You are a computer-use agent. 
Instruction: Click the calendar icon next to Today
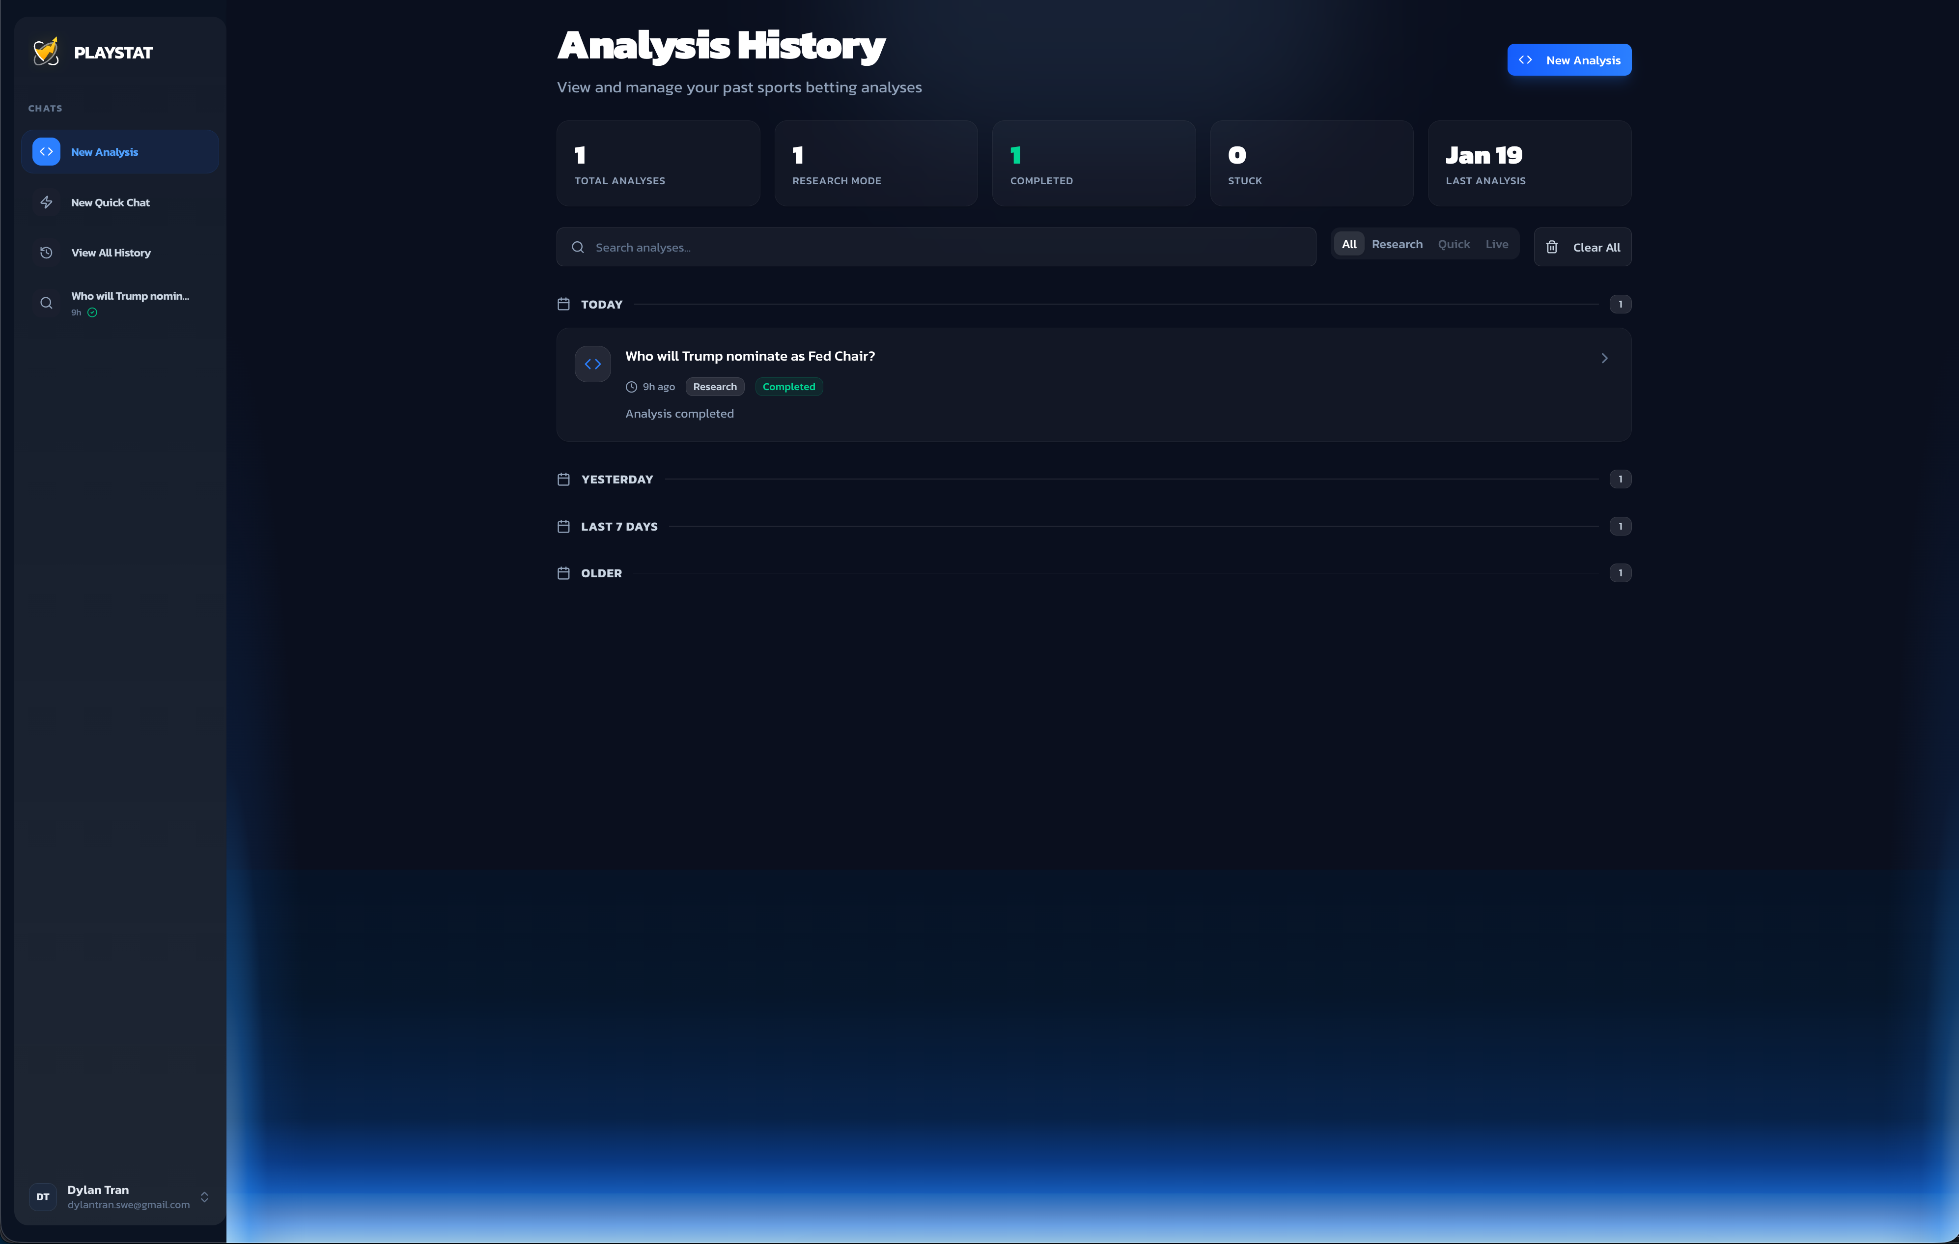pos(563,304)
